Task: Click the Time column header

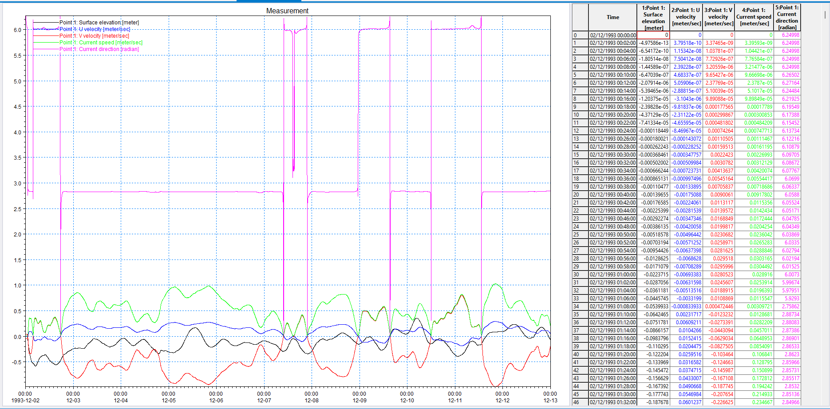Action: click(613, 17)
